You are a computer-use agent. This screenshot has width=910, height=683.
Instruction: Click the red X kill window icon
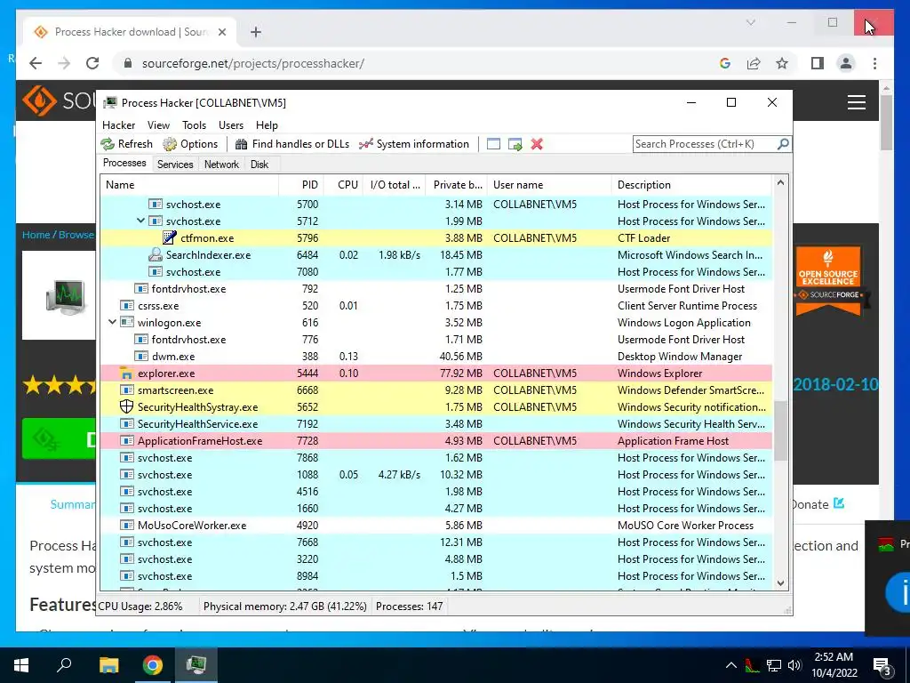point(537,144)
